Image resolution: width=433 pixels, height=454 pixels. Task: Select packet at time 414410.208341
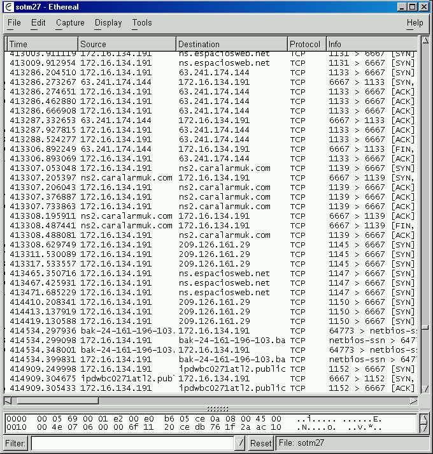pos(211,302)
